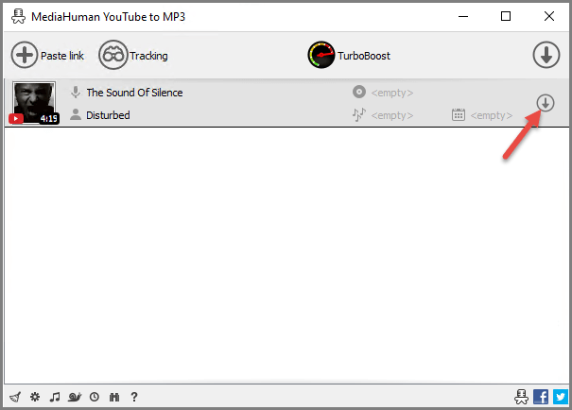This screenshot has height=410, width=572.
Task: Click the album disc icon
Action: [x=359, y=92]
